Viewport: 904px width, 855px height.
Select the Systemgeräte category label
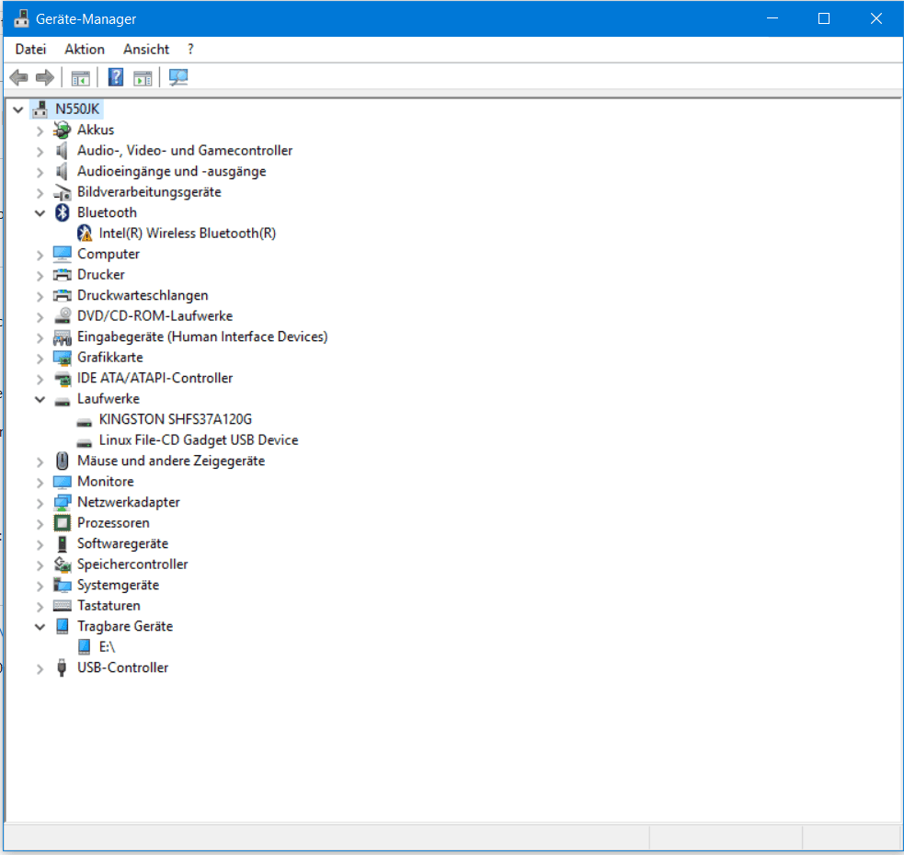point(119,586)
